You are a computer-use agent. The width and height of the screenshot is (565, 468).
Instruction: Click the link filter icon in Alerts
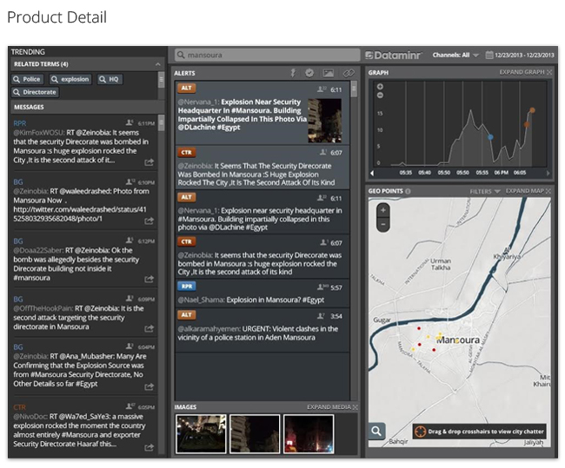(x=349, y=73)
